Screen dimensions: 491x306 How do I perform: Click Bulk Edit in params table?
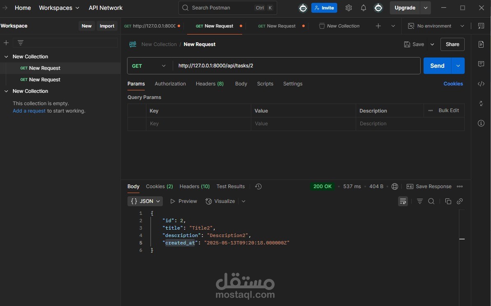coord(448,110)
